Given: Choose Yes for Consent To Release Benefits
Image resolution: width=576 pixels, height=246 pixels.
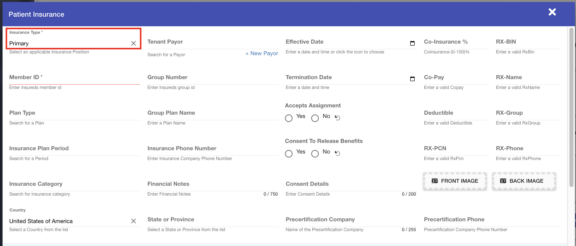Looking at the screenshot, I should pos(289,153).
